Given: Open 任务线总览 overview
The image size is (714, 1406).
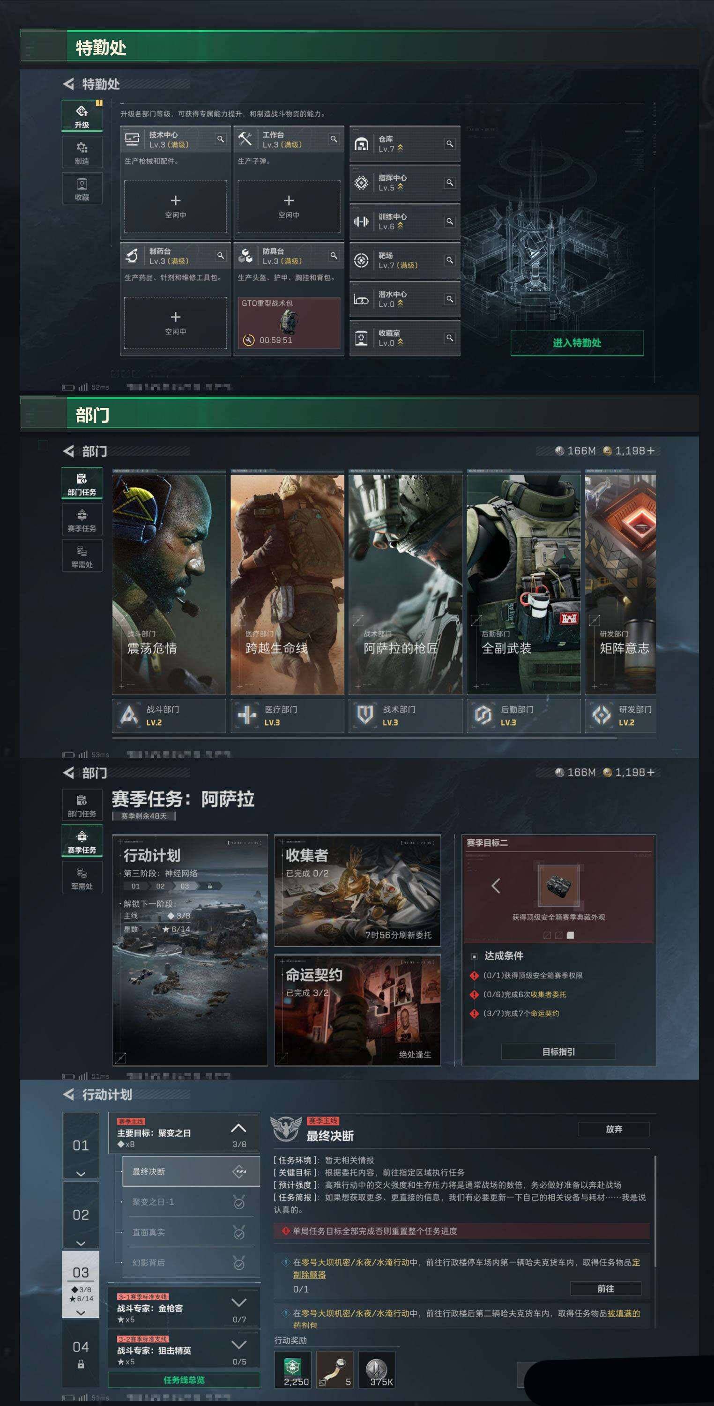Looking at the screenshot, I should click(184, 1380).
